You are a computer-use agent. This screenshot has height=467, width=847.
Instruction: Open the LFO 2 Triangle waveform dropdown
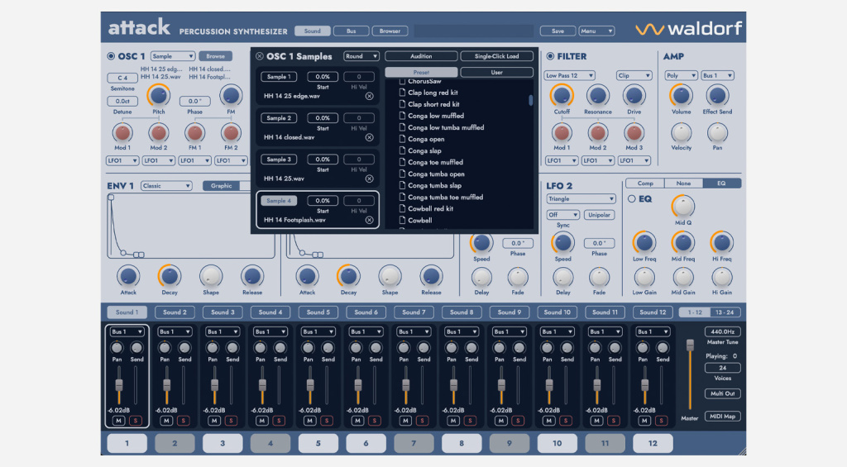coord(581,199)
